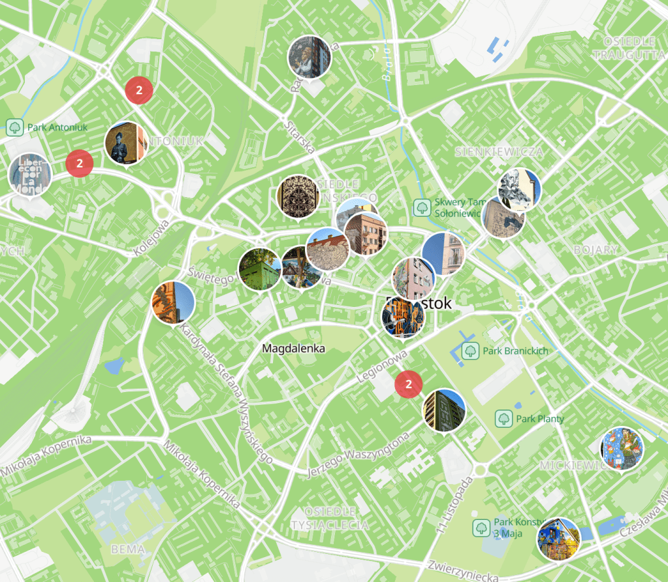This screenshot has height=582, width=668.
Task: Open the ornamental black-and-white pattern mural marker
Action: click(x=298, y=197)
